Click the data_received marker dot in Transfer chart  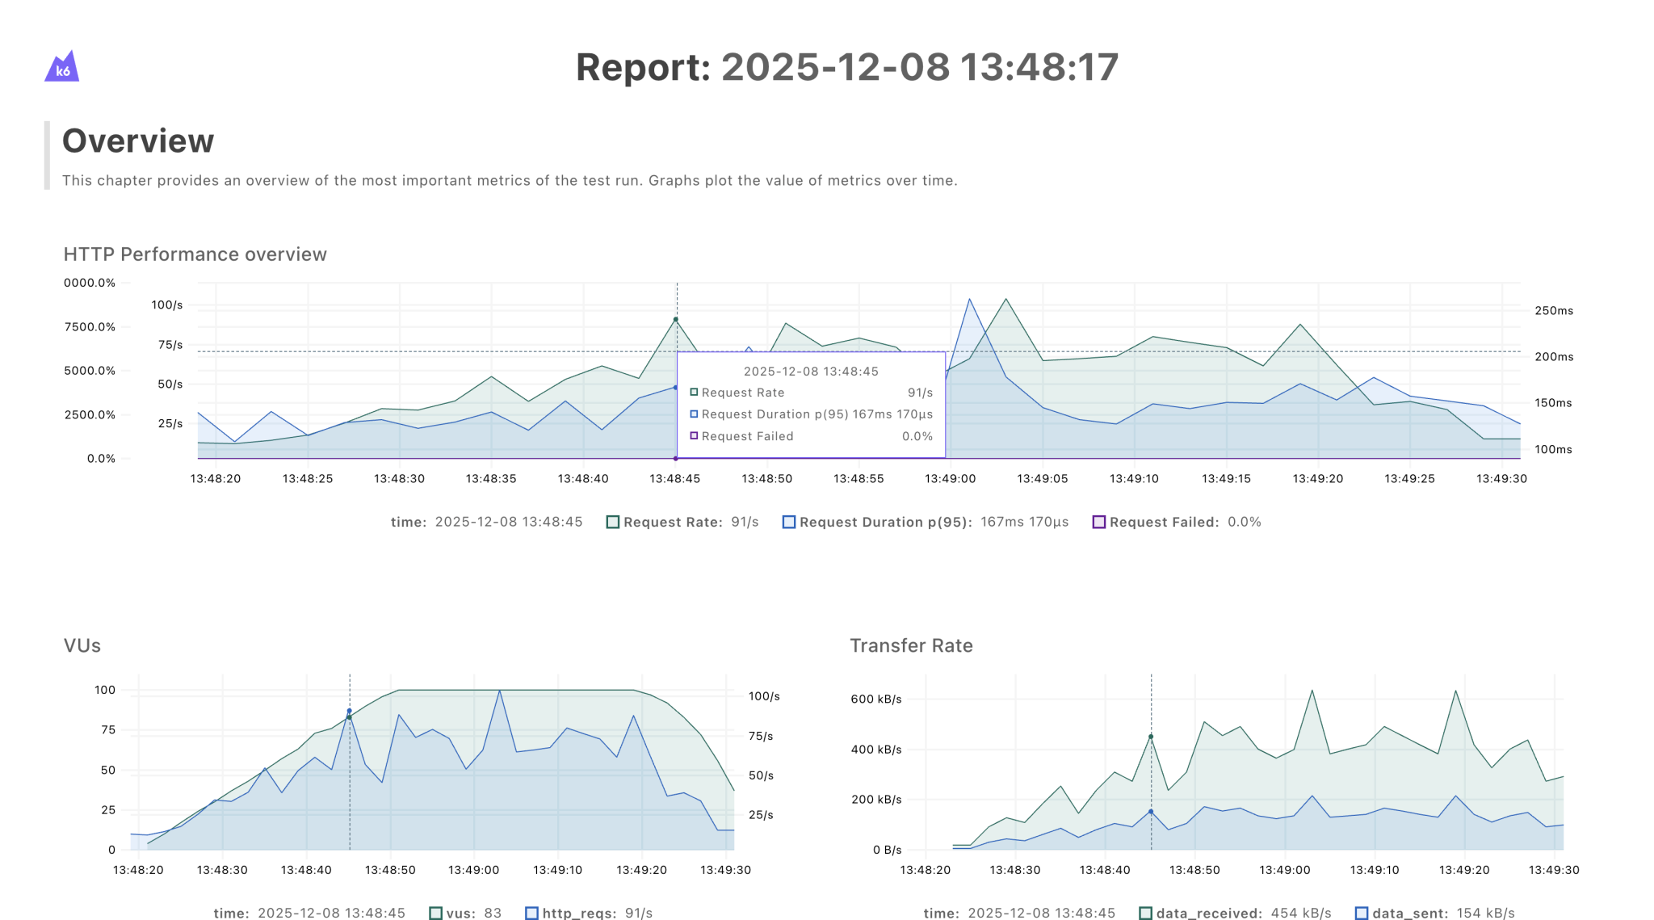point(1151,737)
